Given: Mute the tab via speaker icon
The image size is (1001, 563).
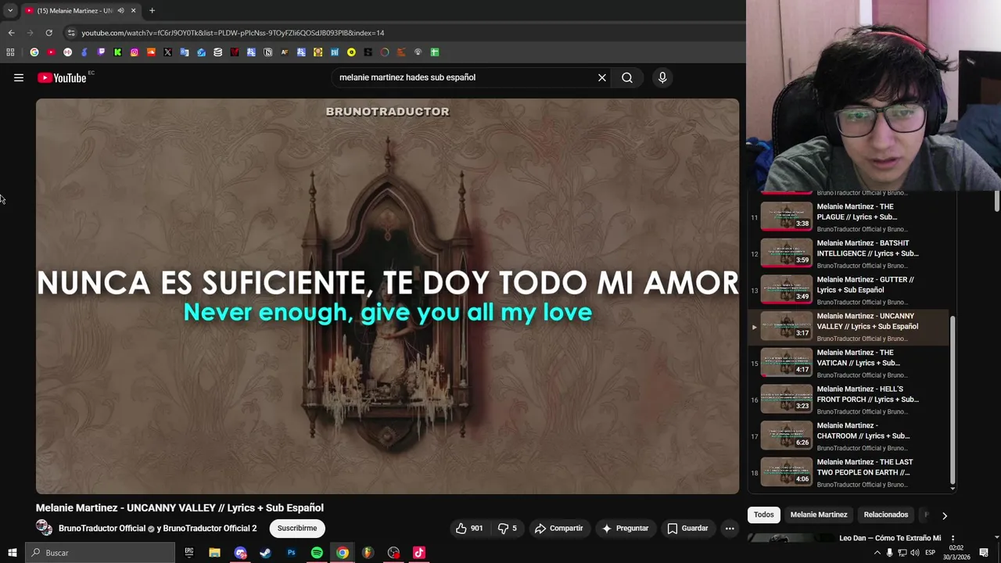Looking at the screenshot, I should pos(120,10).
